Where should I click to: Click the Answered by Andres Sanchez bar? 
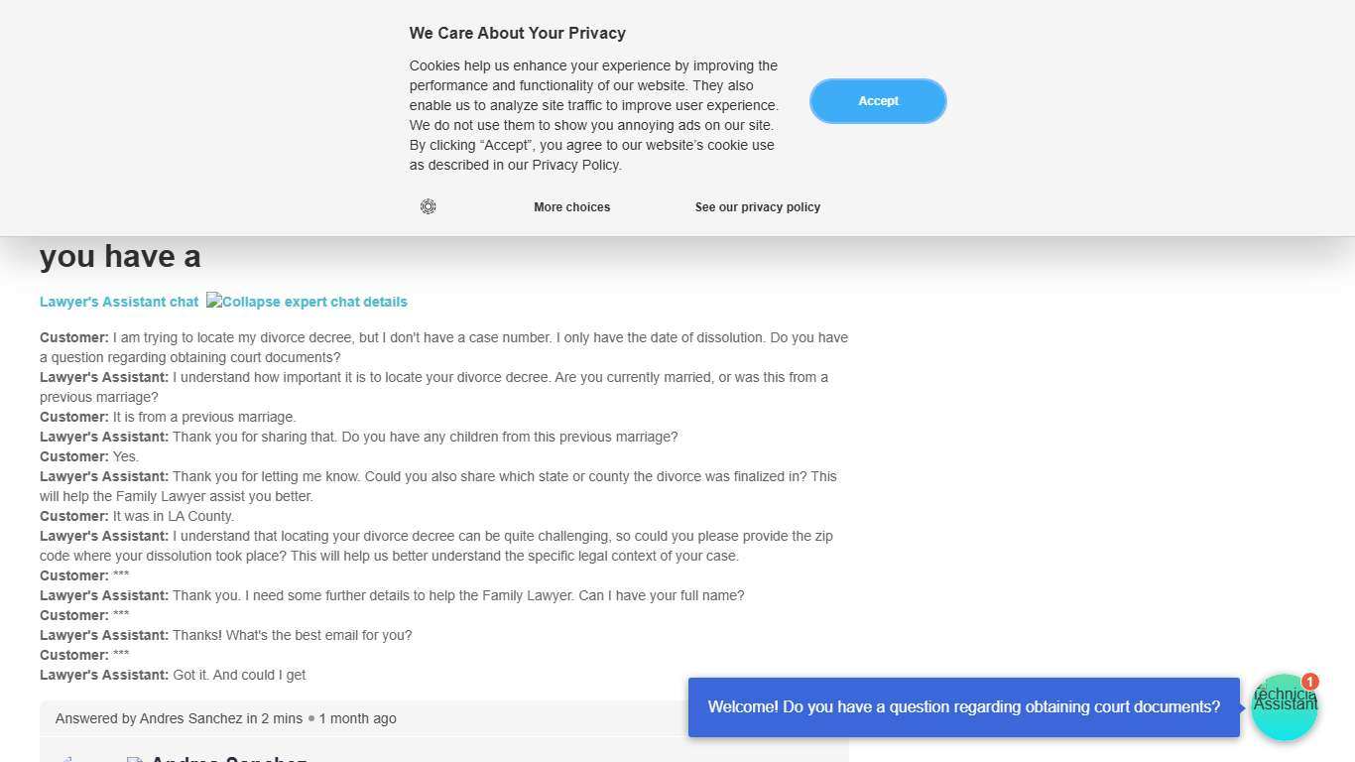tap(226, 718)
